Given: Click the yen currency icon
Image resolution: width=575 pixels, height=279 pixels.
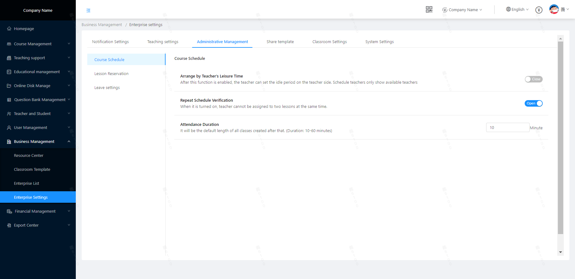Looking at the screenshot, I should point(539,10).
